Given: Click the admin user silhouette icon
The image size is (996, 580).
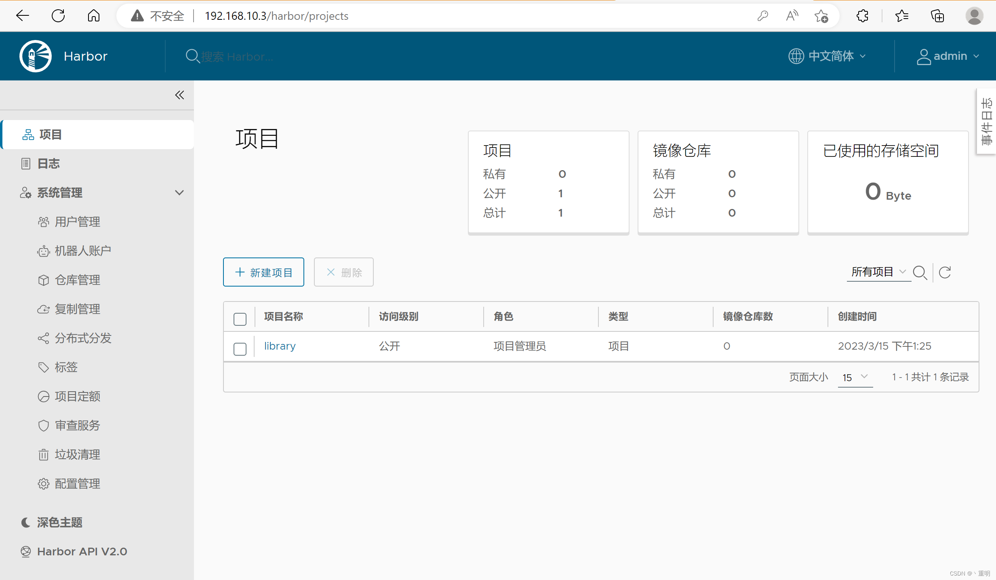Looking at the screenshot, I should coord(924,57).
